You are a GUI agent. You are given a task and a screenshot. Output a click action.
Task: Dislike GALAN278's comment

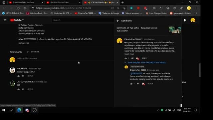pyautogui.click(x=23, y=76)
